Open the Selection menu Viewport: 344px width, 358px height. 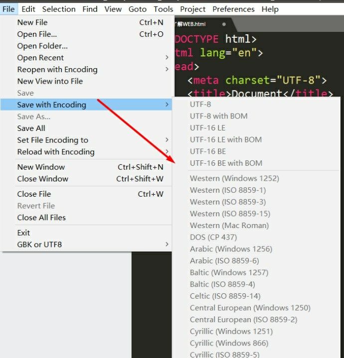pyautogui.click(x=59, y=9)
